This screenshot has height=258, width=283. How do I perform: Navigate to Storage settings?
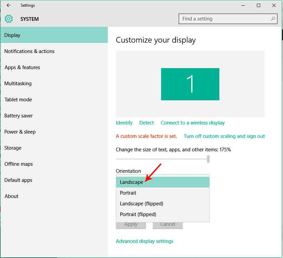13,148
